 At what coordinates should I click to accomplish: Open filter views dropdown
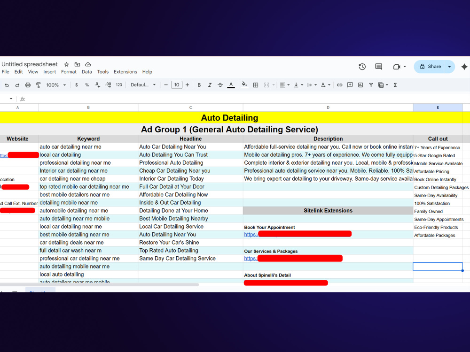(x=383, y=85)
